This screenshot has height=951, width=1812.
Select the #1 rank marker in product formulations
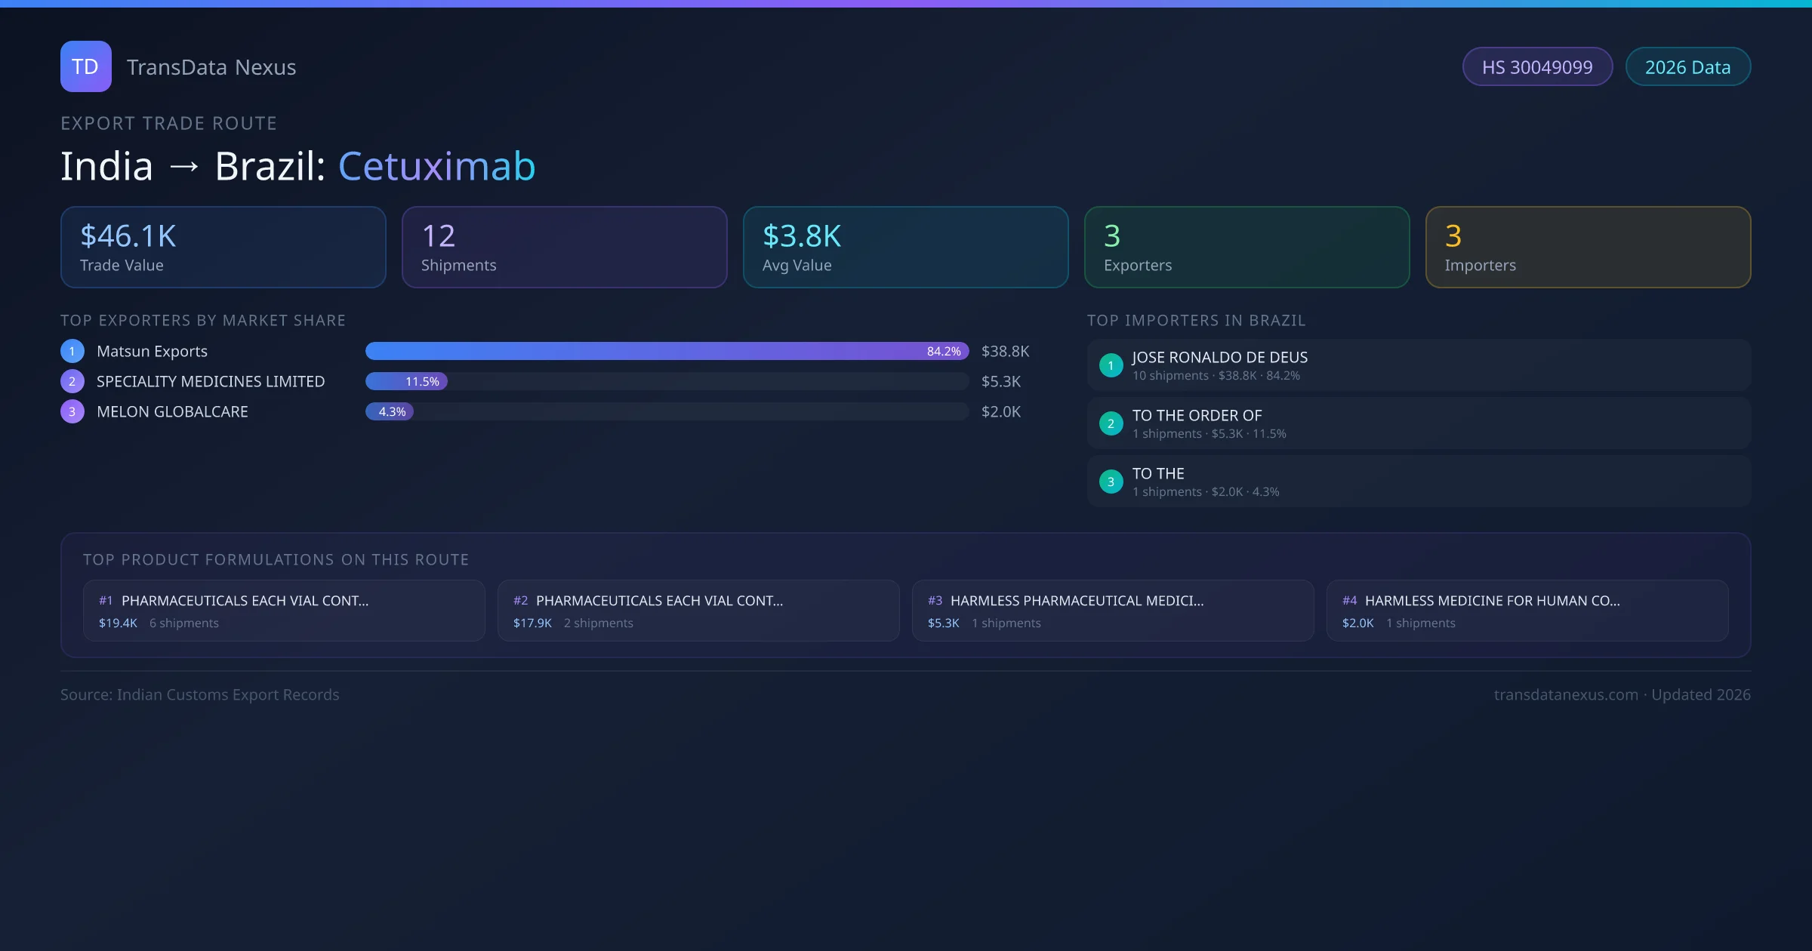pyautogui.click(x=105, y=601)
